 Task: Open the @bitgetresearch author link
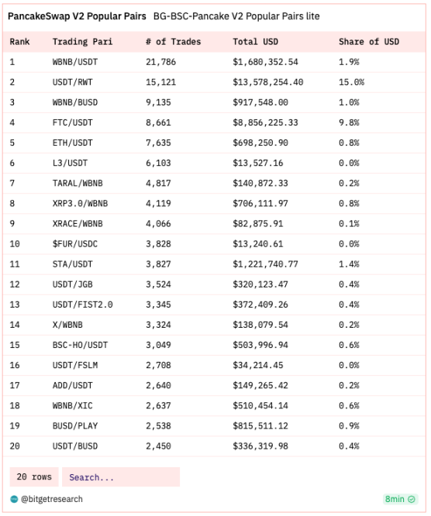click(52, 499)
